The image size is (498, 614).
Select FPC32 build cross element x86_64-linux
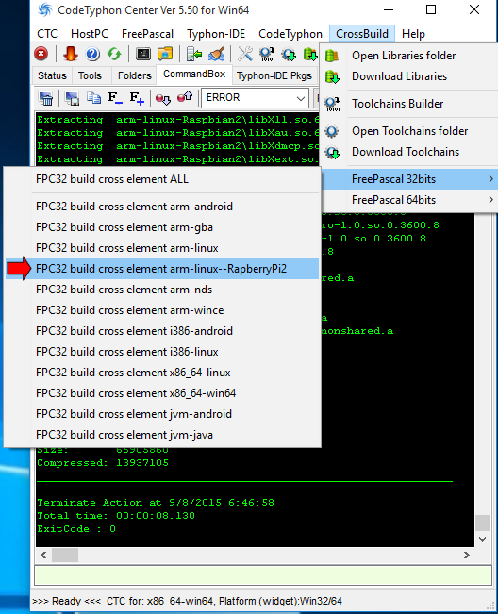coord(162,373)
